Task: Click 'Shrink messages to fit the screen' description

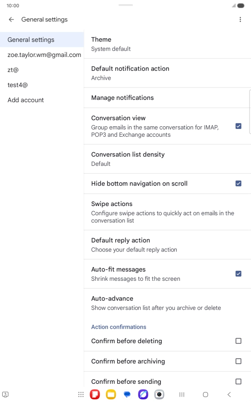Action: click(135, 278)
